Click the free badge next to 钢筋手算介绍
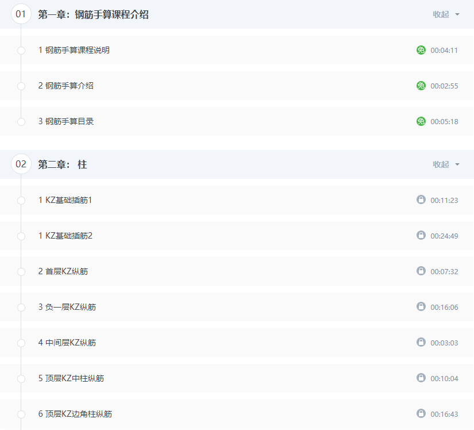The width and height of the screenshot is (474, 430). click(421, 86)
